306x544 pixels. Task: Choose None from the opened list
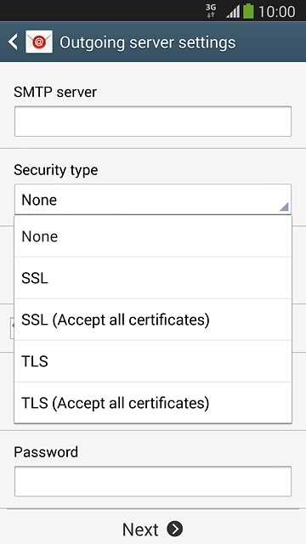click(153, 236)
